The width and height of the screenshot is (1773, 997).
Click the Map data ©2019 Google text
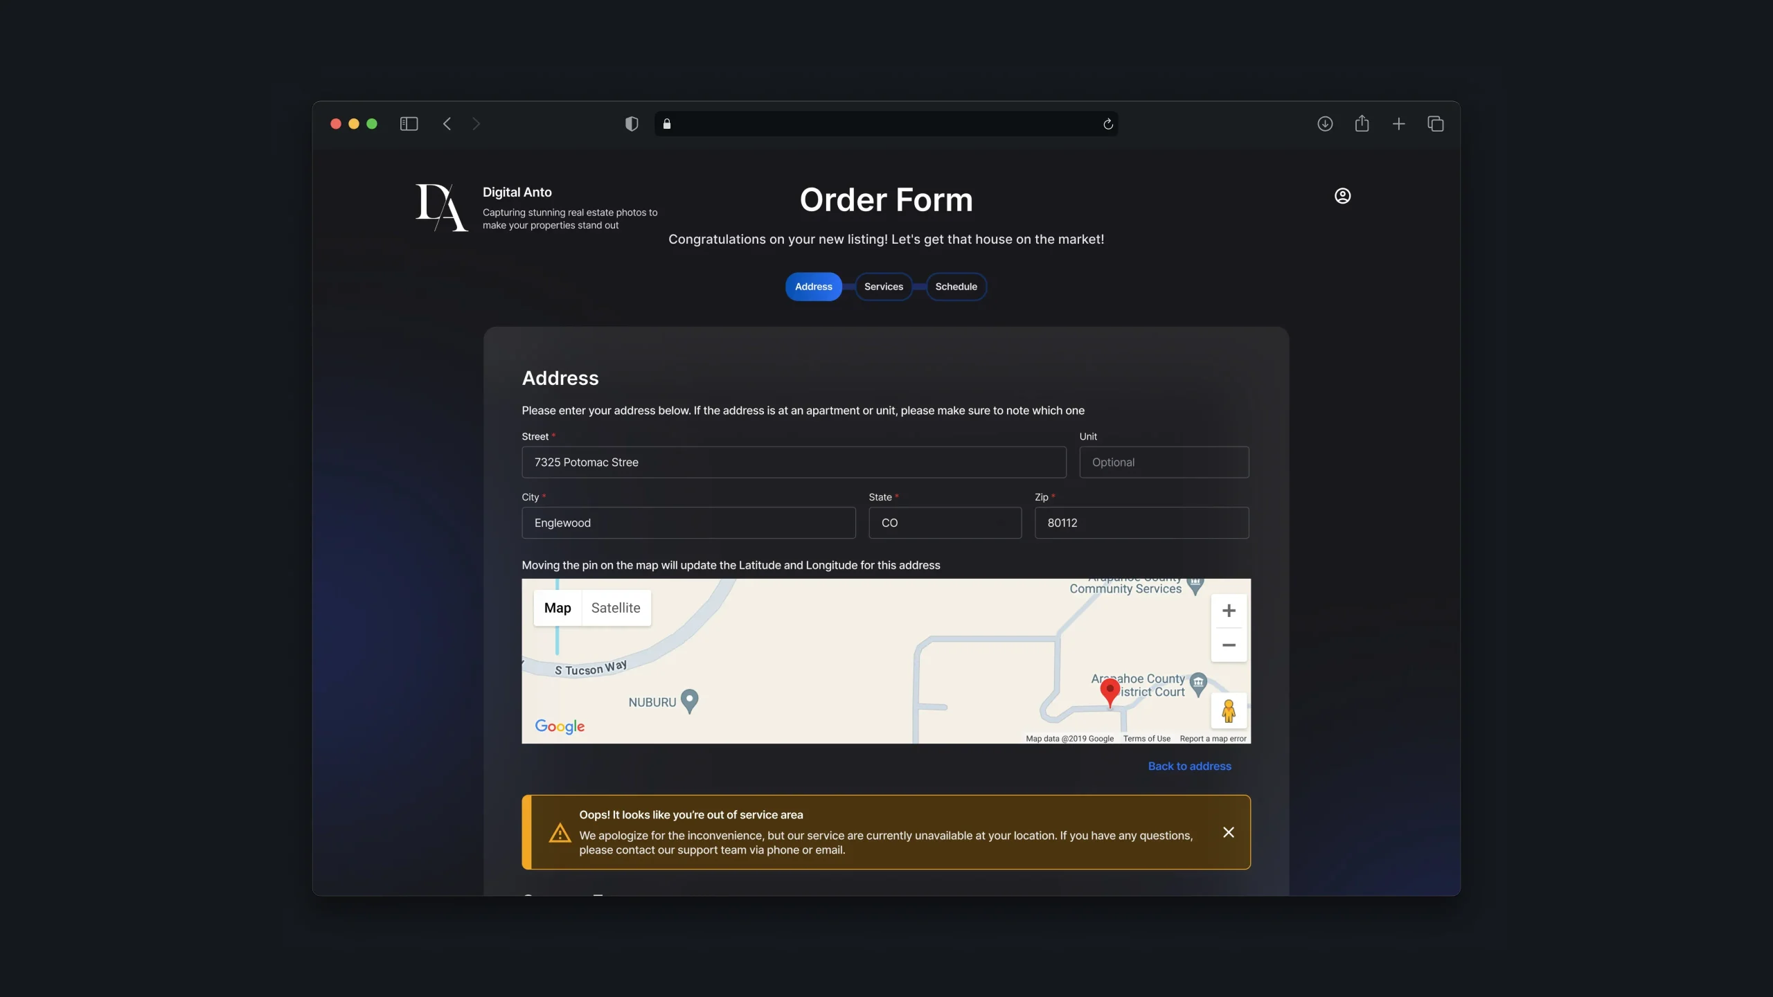1069,739
